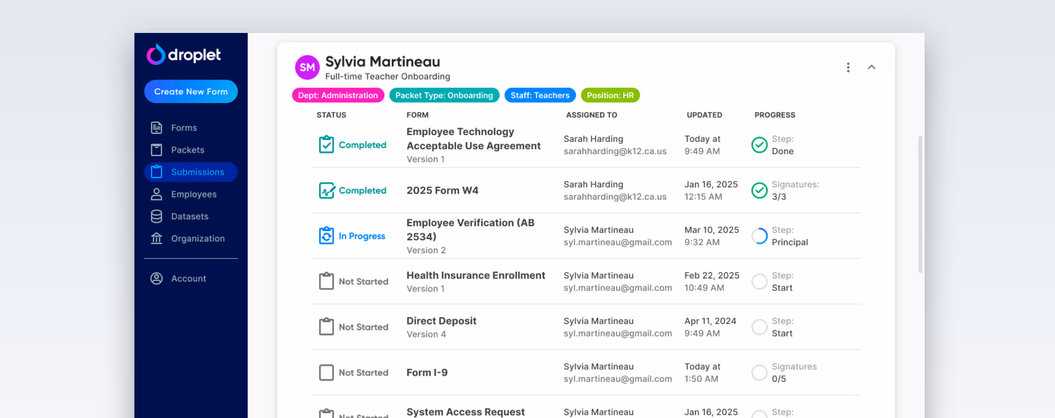Screen dimensions: 1055x418
Task: Open Direct Deposit form
Action: pyautogui.click(x=441, y=321)
